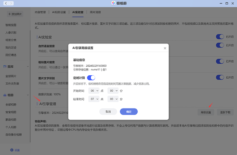The image size is (237, 155).
Task: Open the 结束时间 hour dropdown
Action: (94, 99)
